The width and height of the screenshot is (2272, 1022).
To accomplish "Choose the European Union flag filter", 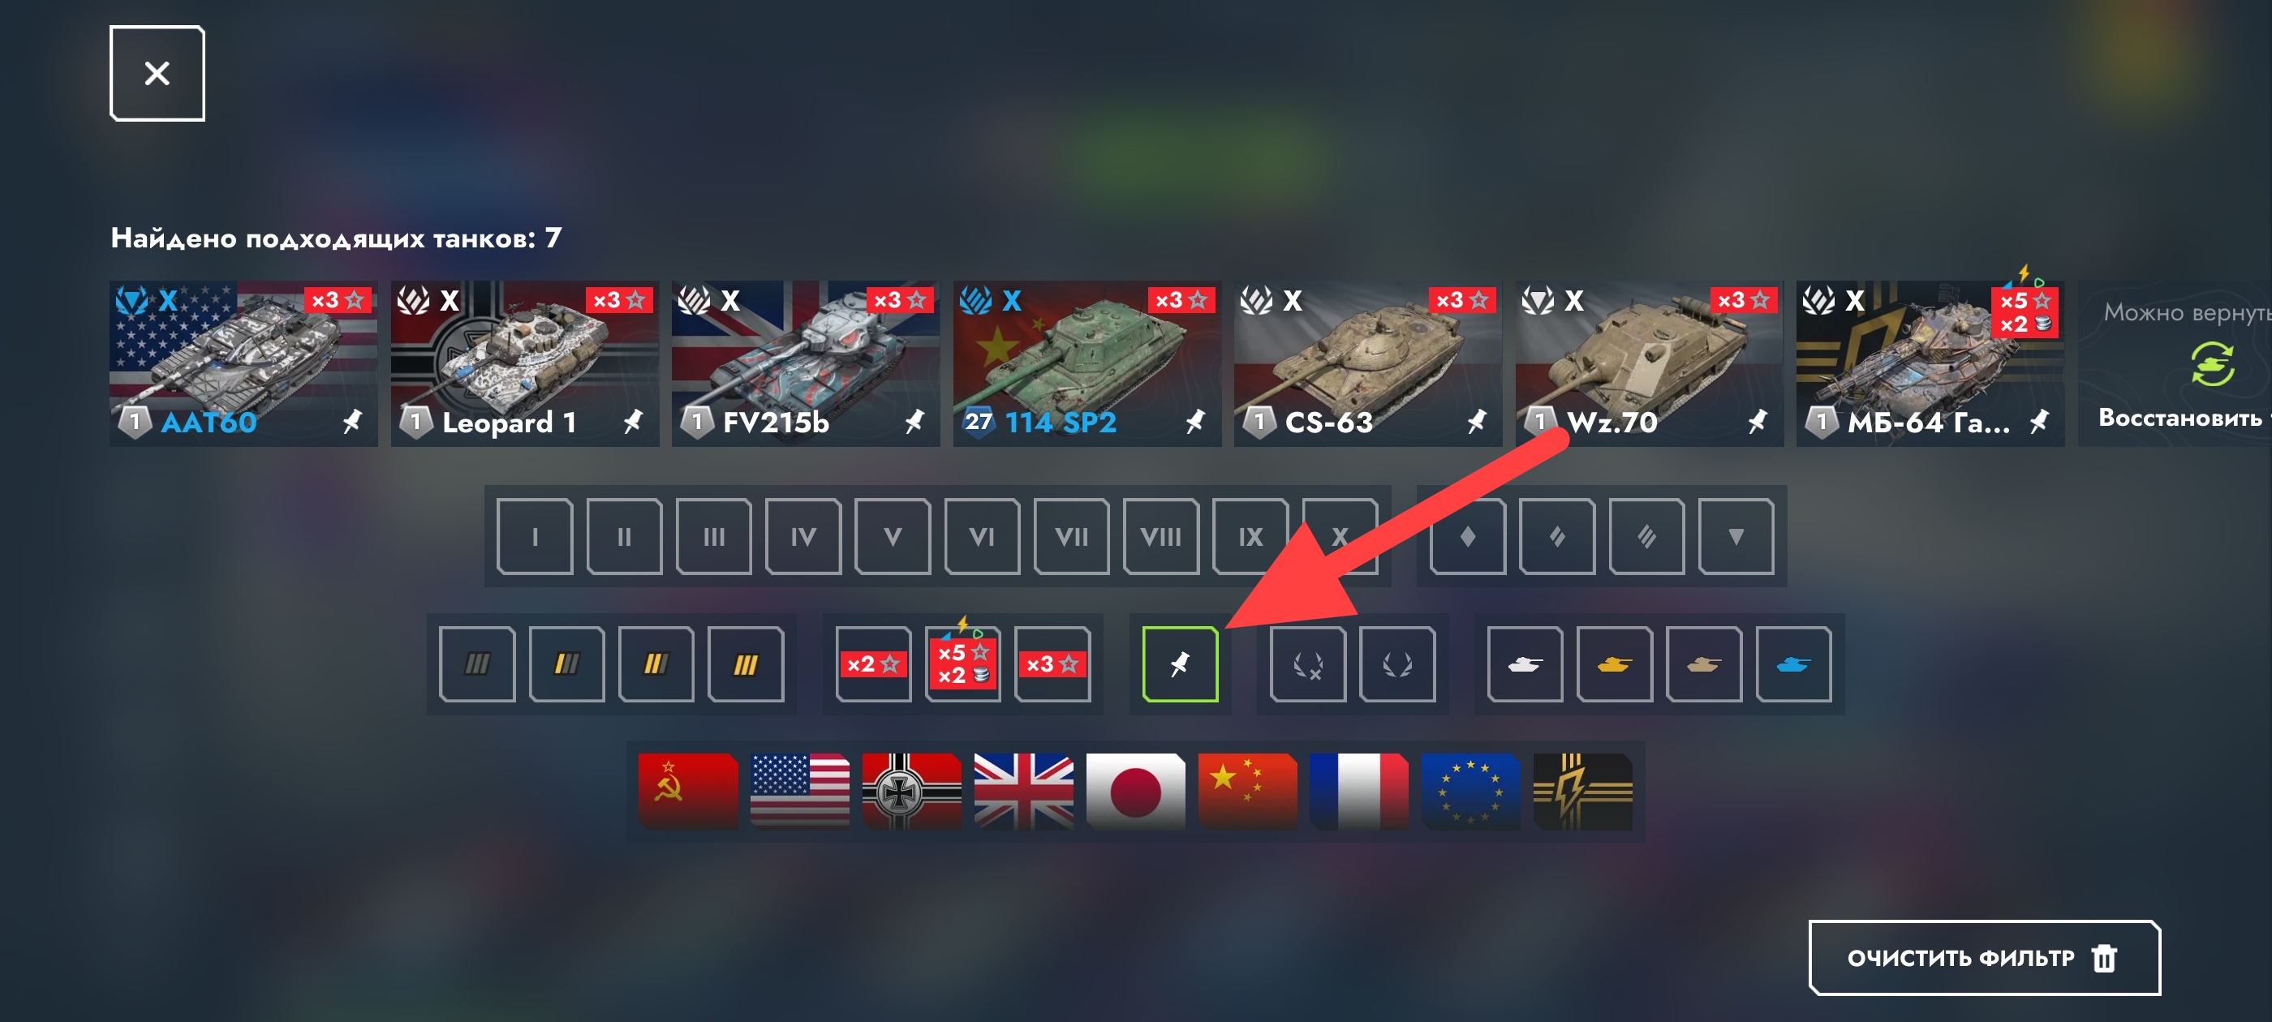I will [x=1471, y=790].
